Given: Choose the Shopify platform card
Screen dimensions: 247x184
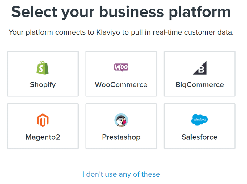Looking at the screenshot, I should tap(43, 74).
